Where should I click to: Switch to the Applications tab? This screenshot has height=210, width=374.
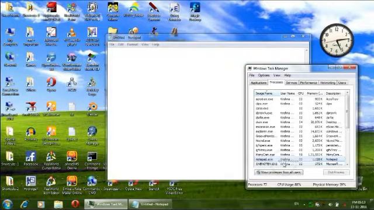tap(258, 83)
